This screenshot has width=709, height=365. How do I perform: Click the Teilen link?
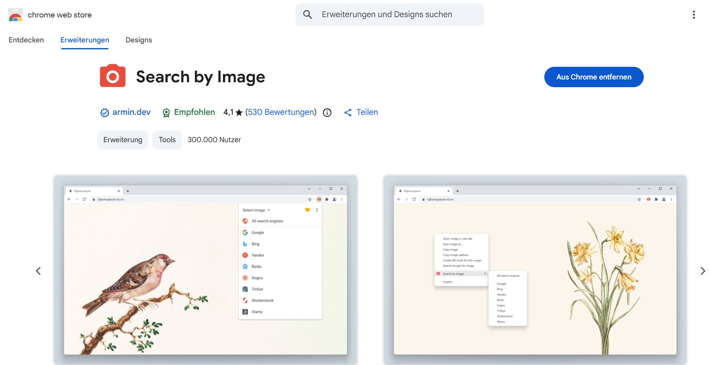click(x=367, y=112)
